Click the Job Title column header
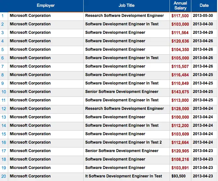Image resolution: width=218 pixels, height=181 pixels. (127, 6)
